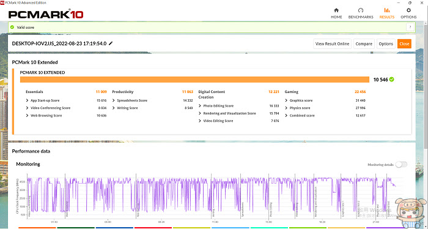Click App Start-up Score value 15 616

tap(101, 100)
